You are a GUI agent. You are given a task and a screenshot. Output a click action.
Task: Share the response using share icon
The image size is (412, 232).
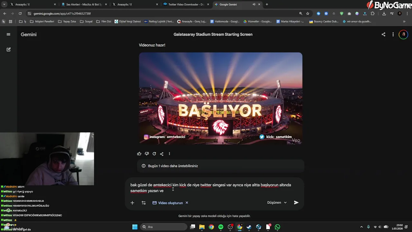(x=162, y=154)
